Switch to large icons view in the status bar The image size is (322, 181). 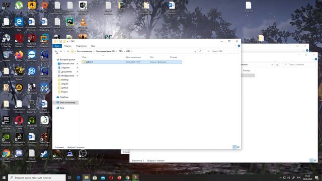point(238,147)
